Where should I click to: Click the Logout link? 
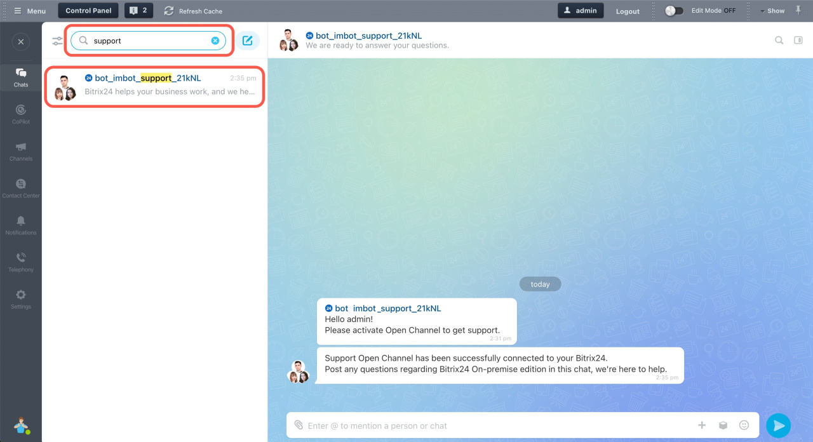coord(628,11)
